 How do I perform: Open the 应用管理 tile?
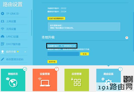coord(77,80)
